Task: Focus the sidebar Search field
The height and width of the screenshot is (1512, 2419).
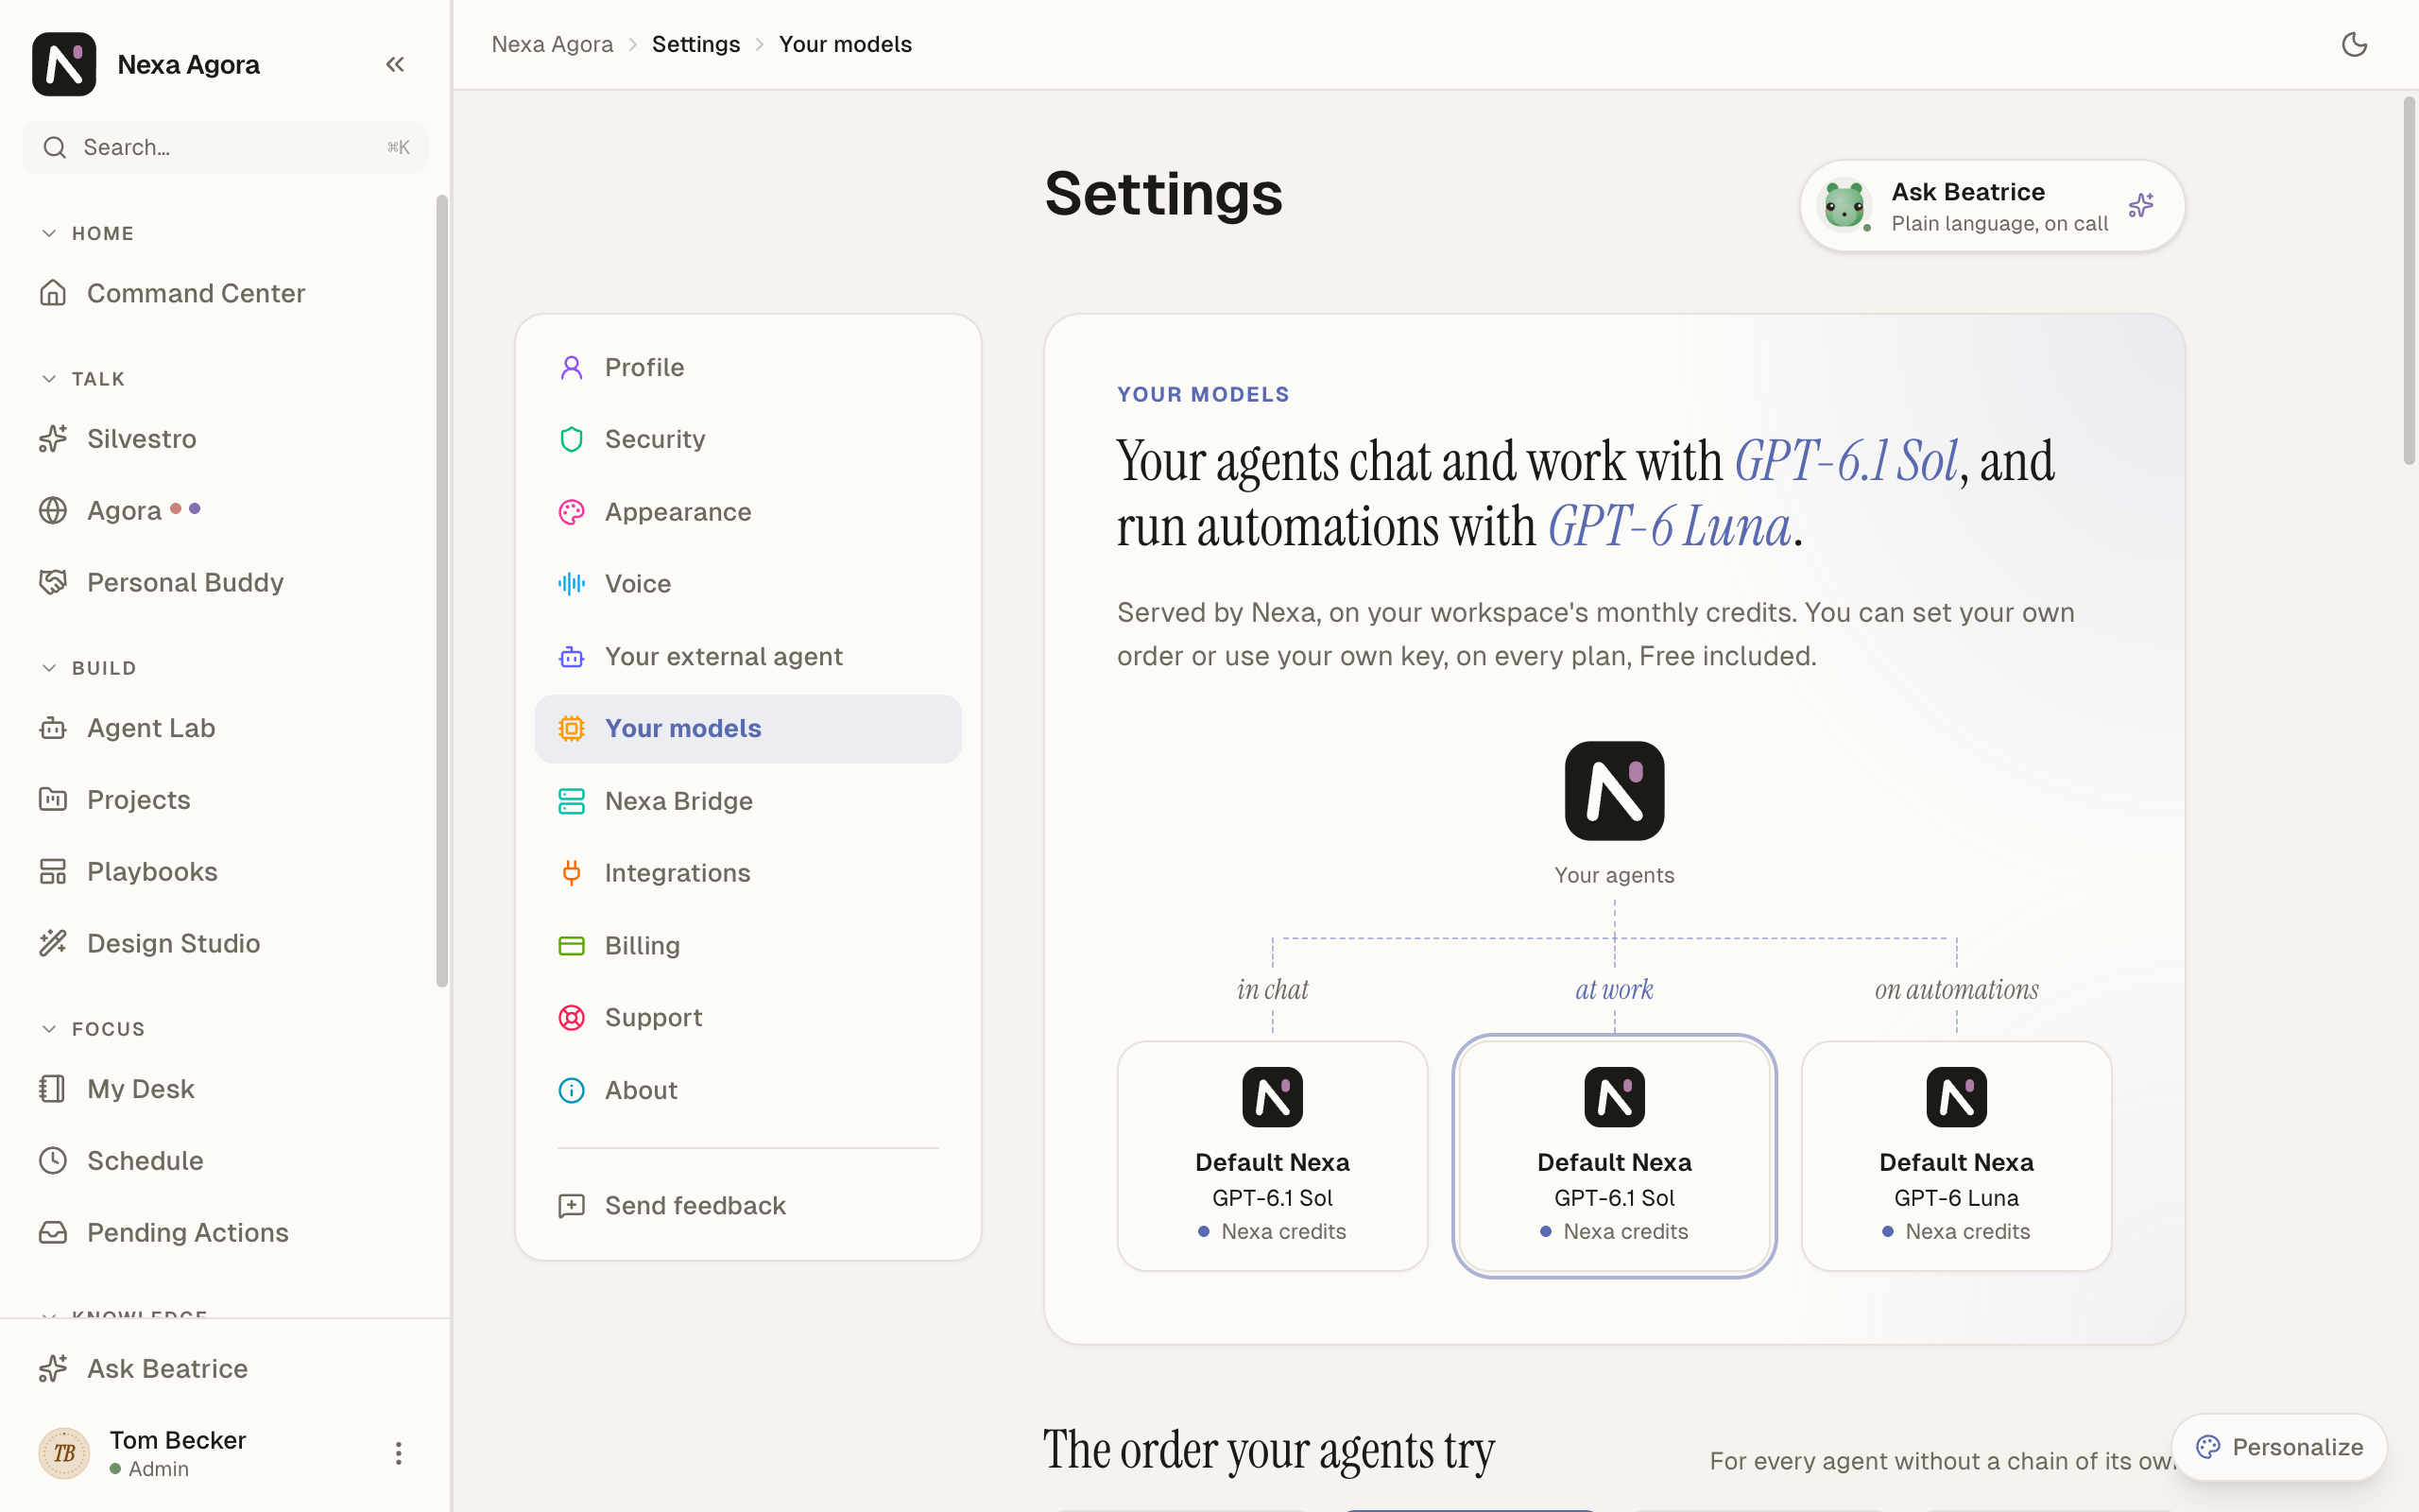Action: coord(226,148)
